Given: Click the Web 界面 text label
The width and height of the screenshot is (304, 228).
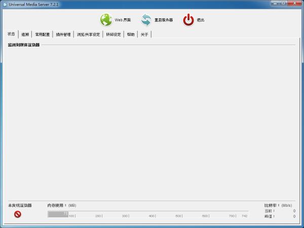Looking at the screenshot, I should (123, 20).
